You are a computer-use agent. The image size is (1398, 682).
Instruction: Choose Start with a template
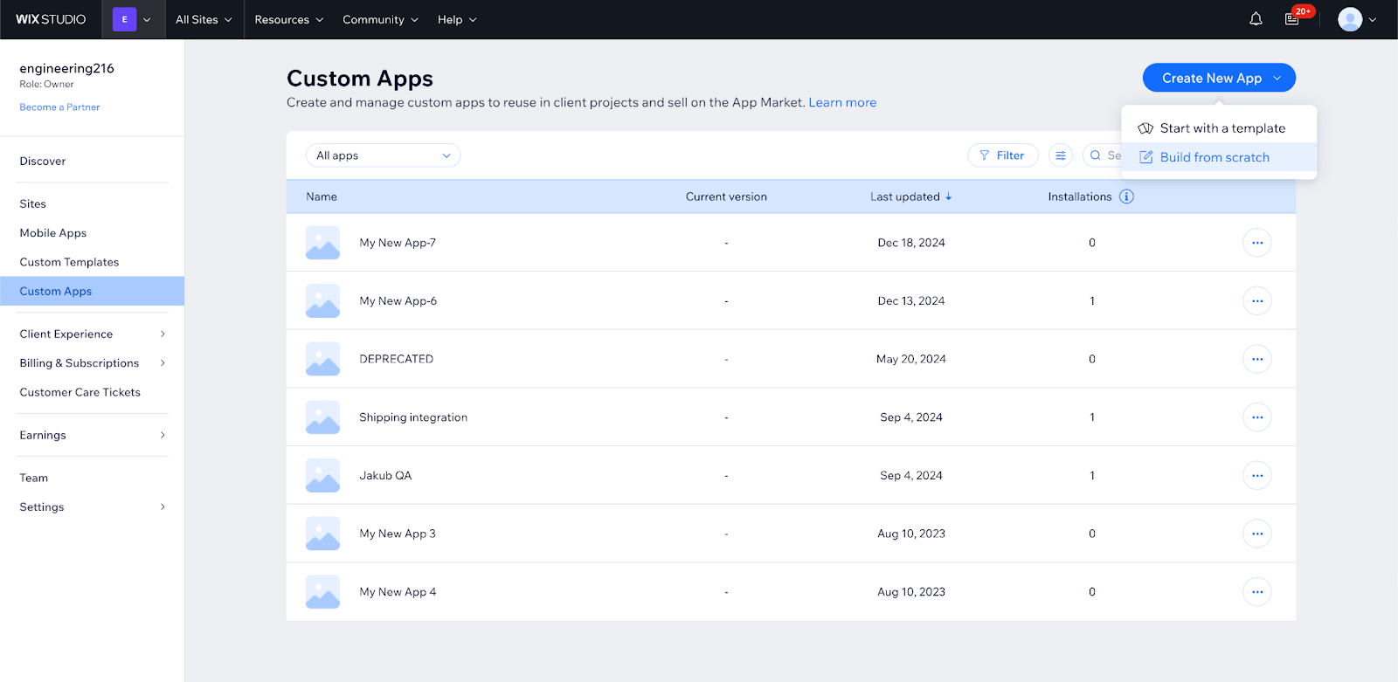1222,128
